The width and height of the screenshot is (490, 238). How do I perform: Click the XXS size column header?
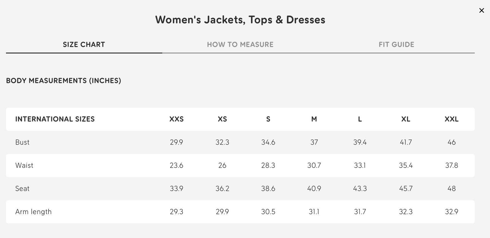click(176, 119)
